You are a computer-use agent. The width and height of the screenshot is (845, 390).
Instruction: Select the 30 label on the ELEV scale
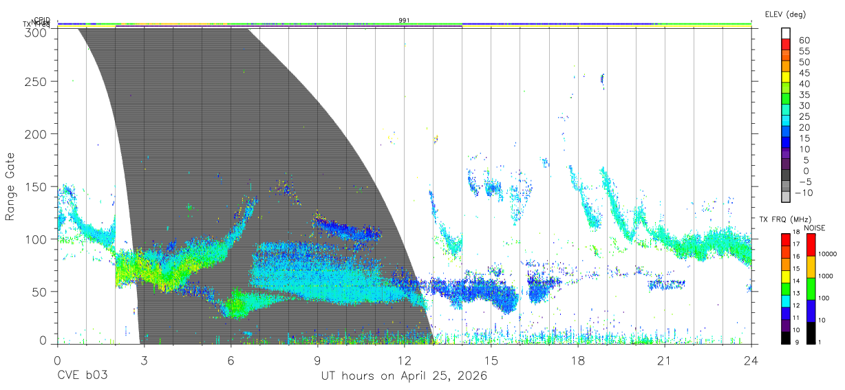coord(804,105)
